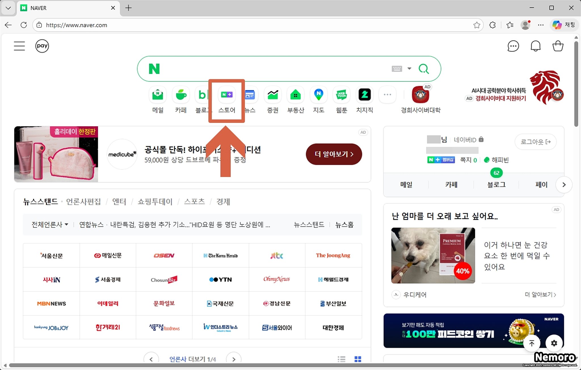Open the hamburger menu
Image resolution: width=581 pixels, height=370 pixels.
[x=19, y=46]
